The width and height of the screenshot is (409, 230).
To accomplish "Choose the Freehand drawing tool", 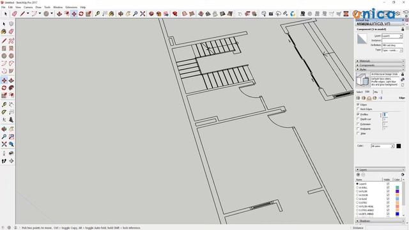I will tap(12, 41).
